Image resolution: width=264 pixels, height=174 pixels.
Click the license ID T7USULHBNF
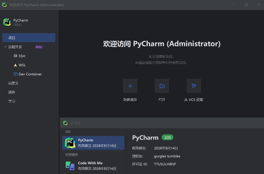coord(165,164)
